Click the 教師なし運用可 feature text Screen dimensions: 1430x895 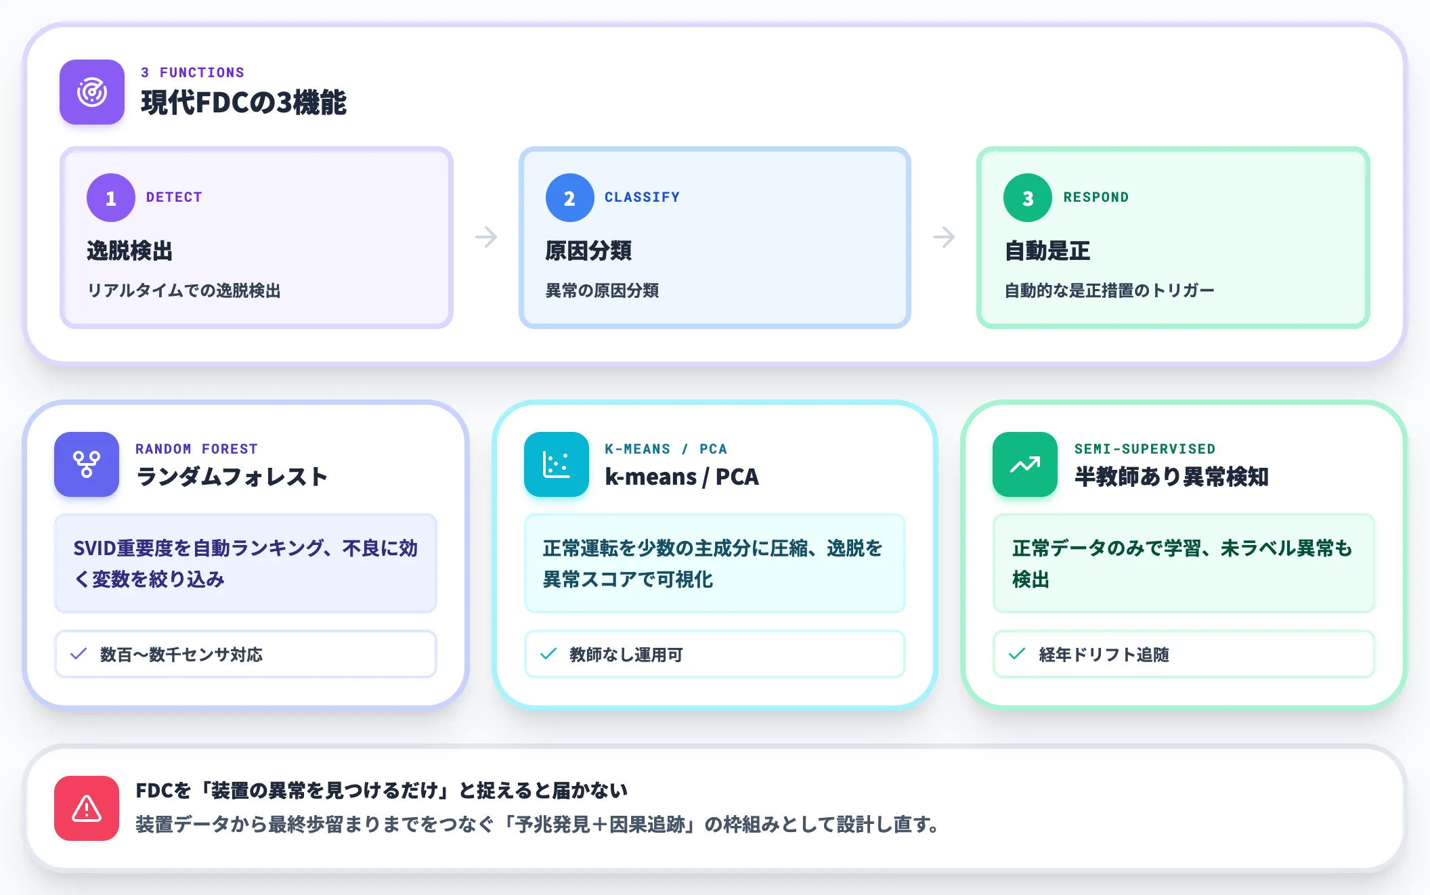click(x=626, y=655)
